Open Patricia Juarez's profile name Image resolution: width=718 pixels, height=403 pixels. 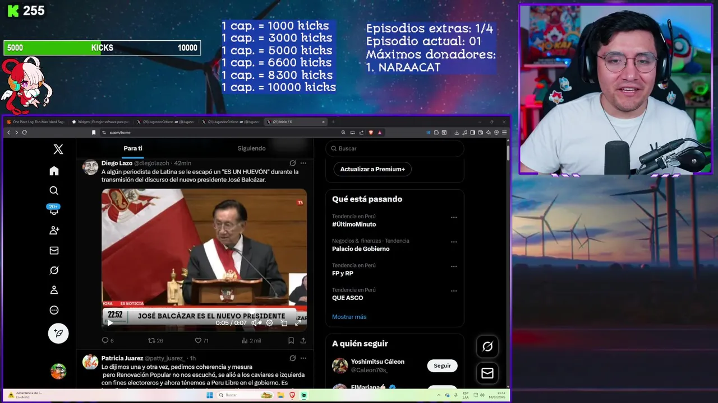pos(122,358)
